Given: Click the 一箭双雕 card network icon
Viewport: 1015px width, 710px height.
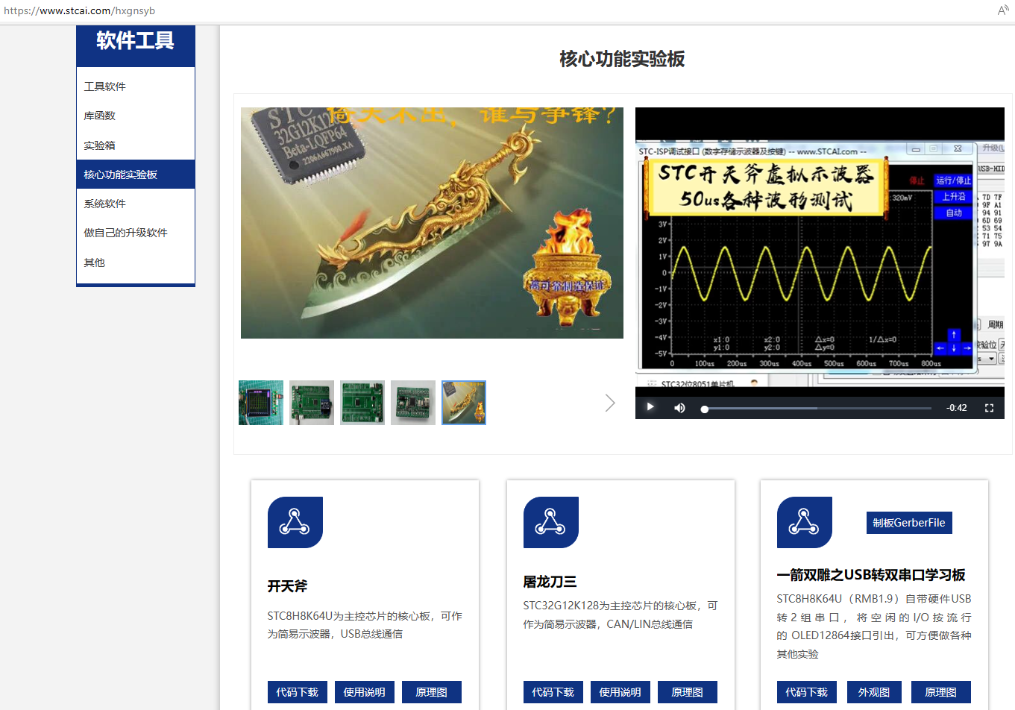Looking at the screenshot, I should click(x=805, y=522).
